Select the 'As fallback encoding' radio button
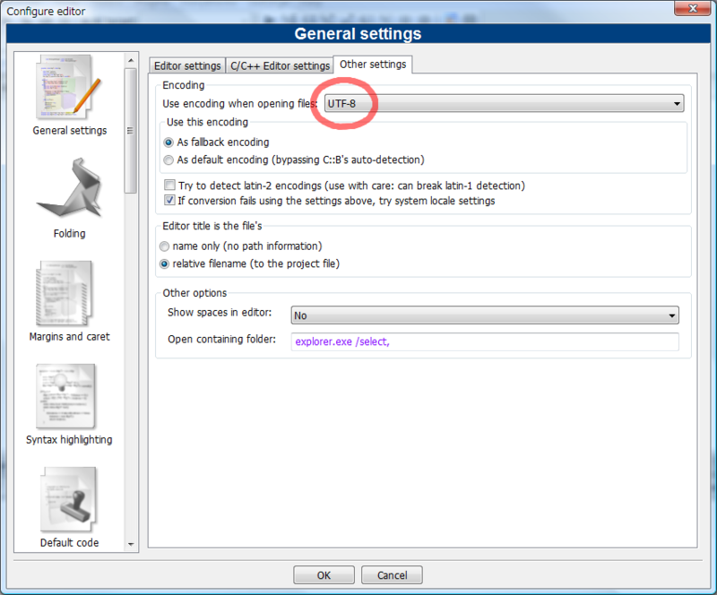717x595 pixels. pyautogui.click(x=168, y=142)
